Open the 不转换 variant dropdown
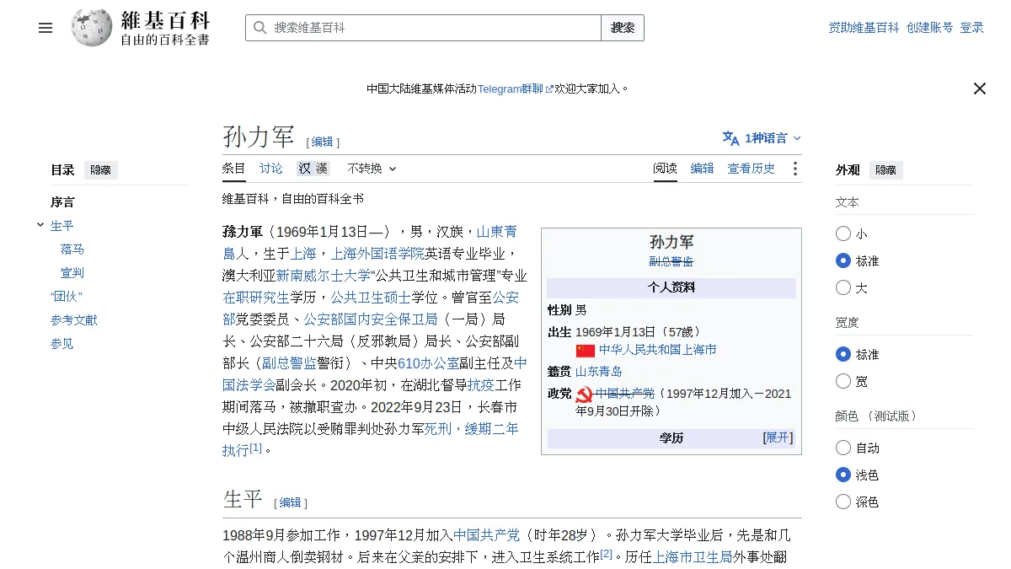 [372, 169]
